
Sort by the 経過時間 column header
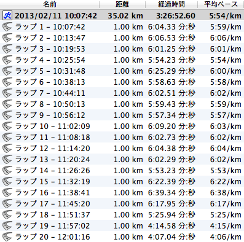coord(171,4)
